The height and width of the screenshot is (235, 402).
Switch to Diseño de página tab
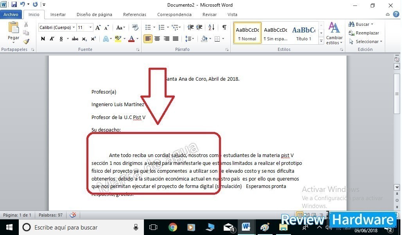click(x=94, y=14)
